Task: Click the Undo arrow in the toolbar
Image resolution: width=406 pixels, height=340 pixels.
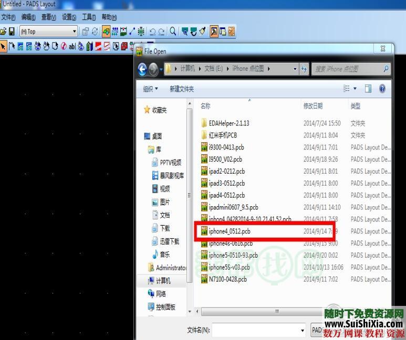Action: 152,31
